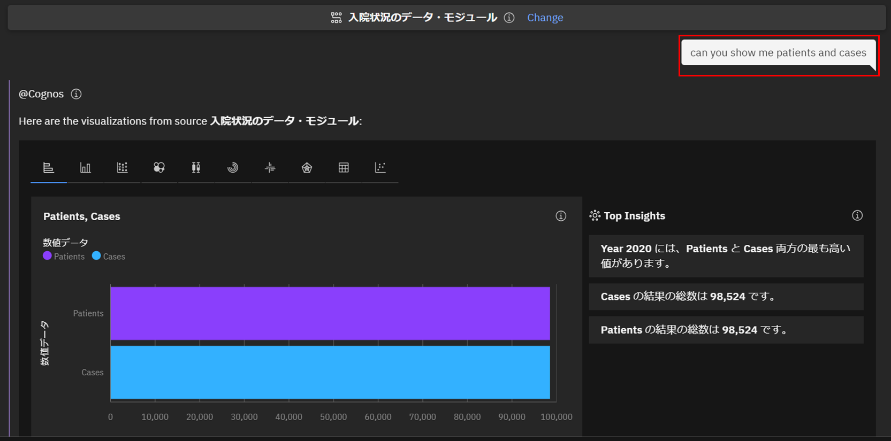Click the 'Patients, Cases' chart title
The image size is (891, 441).
pyautogui.click(x=82, y=216)
